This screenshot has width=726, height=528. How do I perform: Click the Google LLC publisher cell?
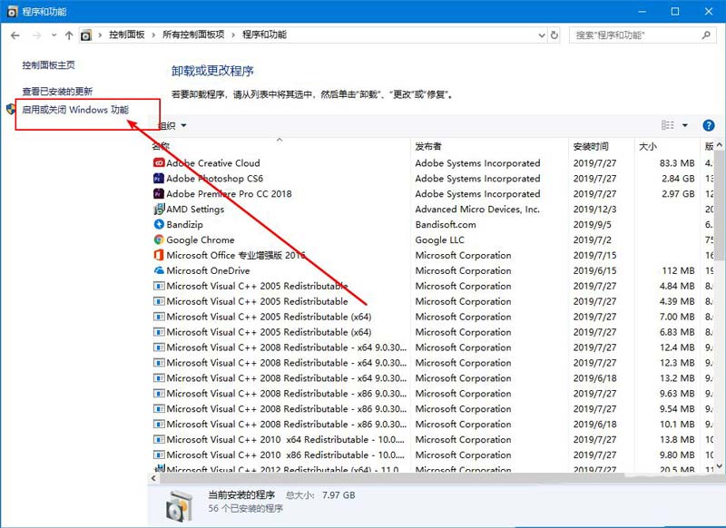coord(439,240)
